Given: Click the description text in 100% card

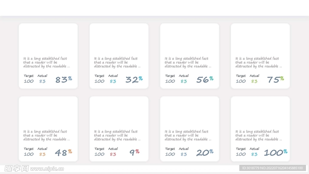Looking at the screenshot, I should coord(259,135).
